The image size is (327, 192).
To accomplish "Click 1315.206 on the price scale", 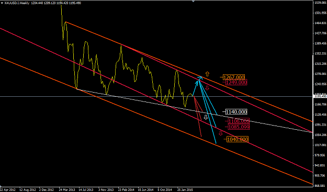I will [x=321, y=64].
